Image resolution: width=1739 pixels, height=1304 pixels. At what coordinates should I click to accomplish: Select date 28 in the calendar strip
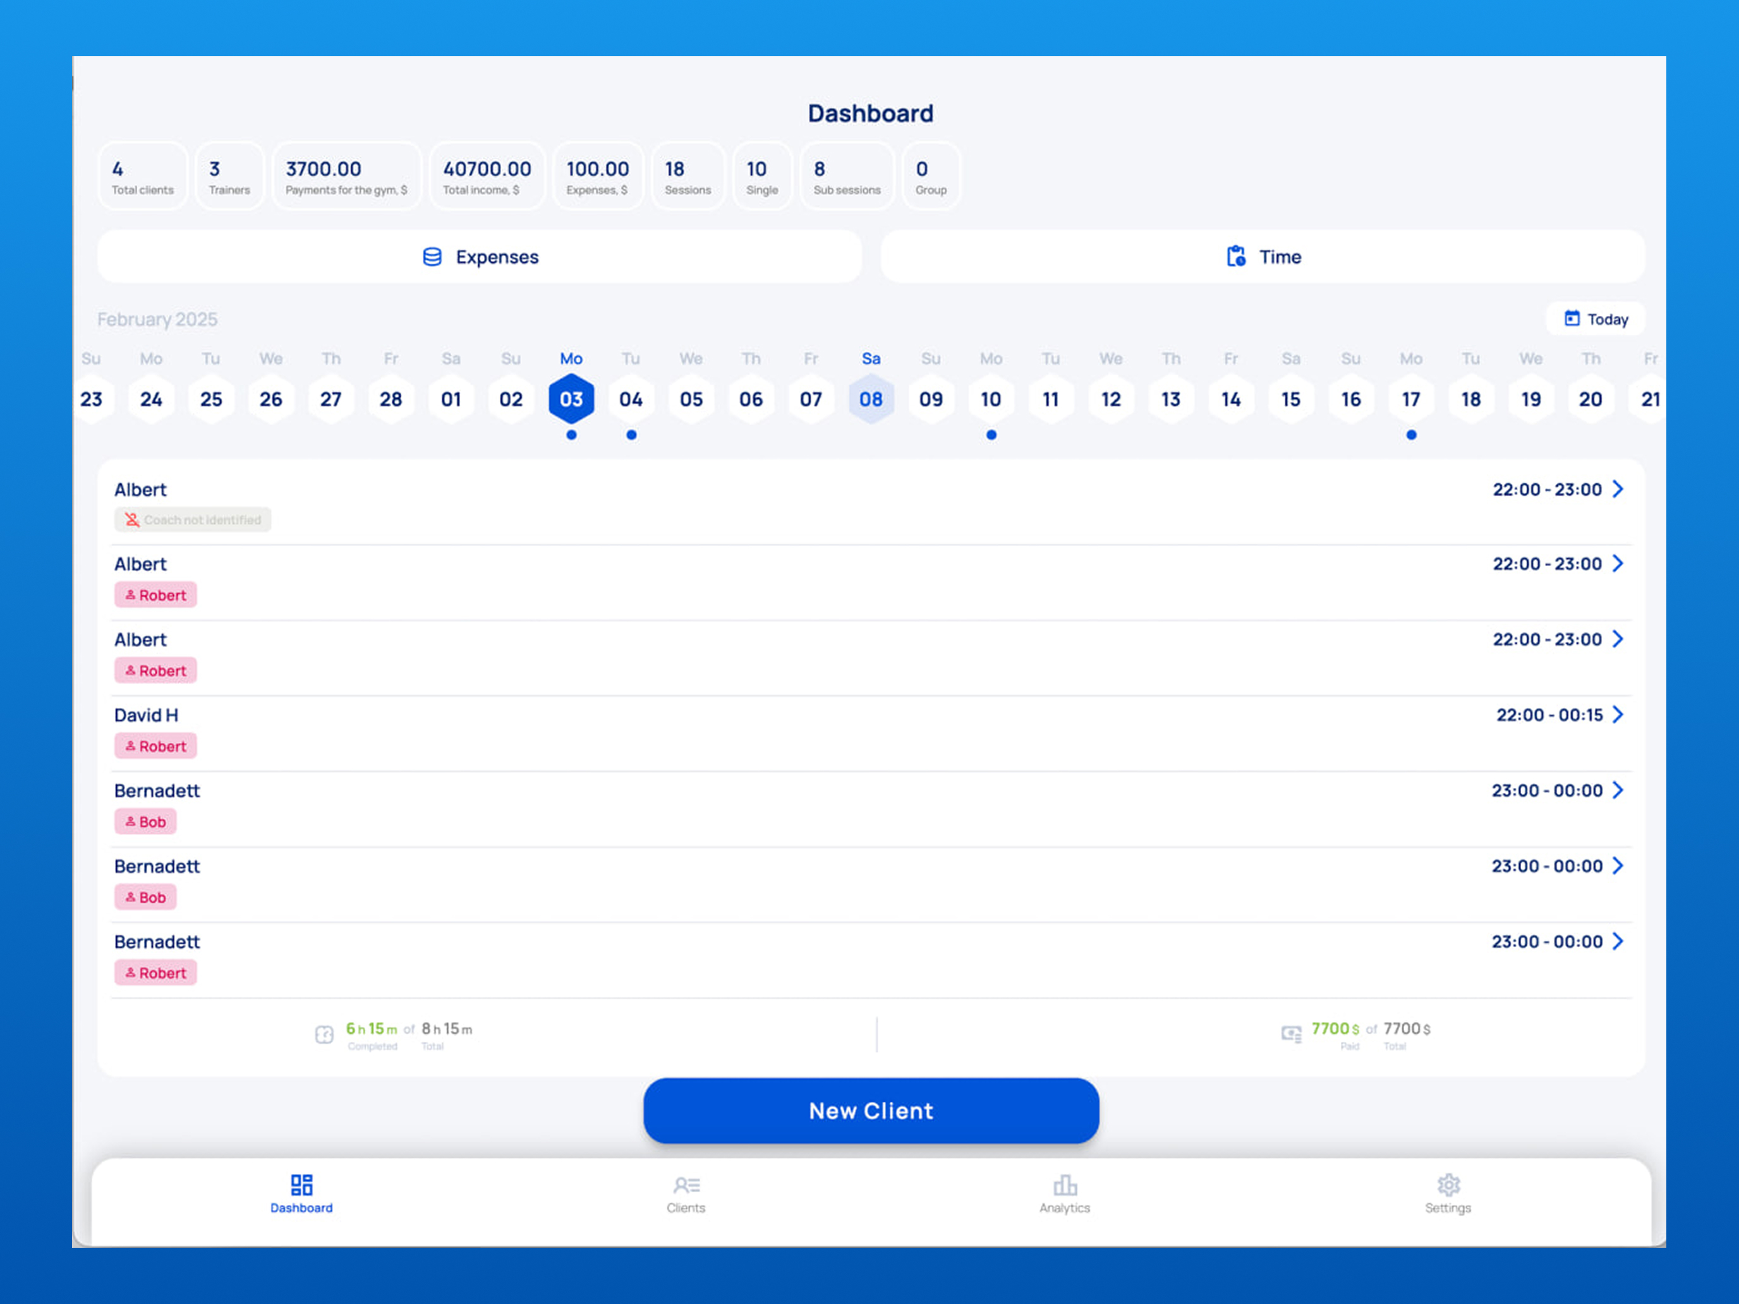coord(391,399)
